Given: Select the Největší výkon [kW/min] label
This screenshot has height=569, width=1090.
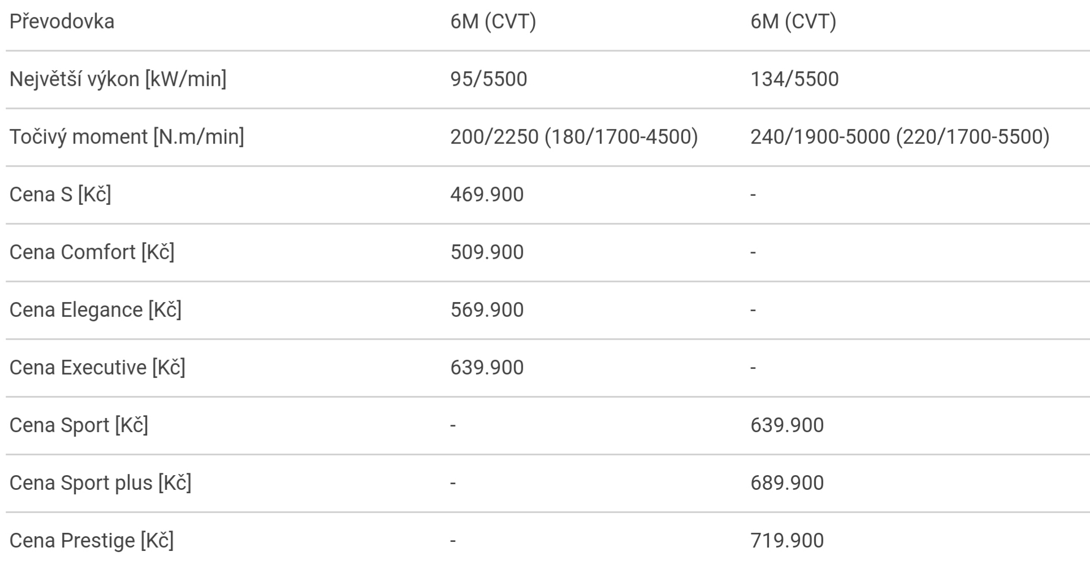Looking at the screenshot, I should [x=118, y=79].
